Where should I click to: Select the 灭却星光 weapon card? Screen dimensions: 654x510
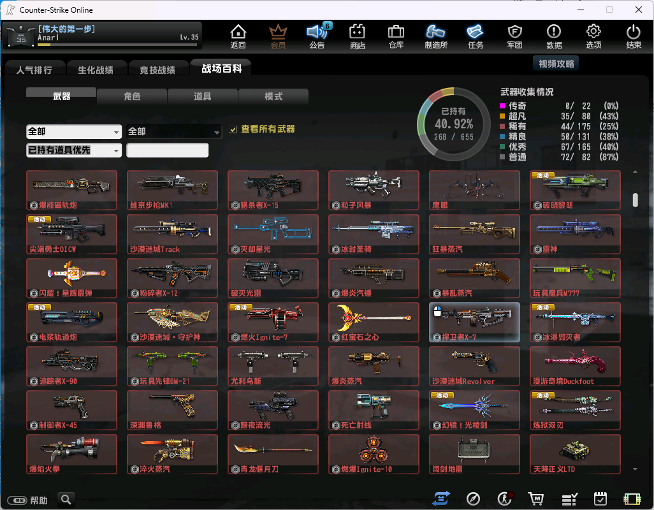click(273, 235)
